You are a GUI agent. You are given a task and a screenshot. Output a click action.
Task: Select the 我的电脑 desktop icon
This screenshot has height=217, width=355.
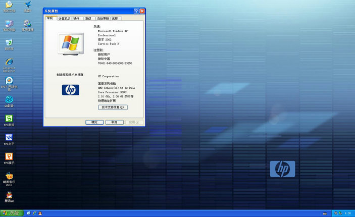pos(9,24)
